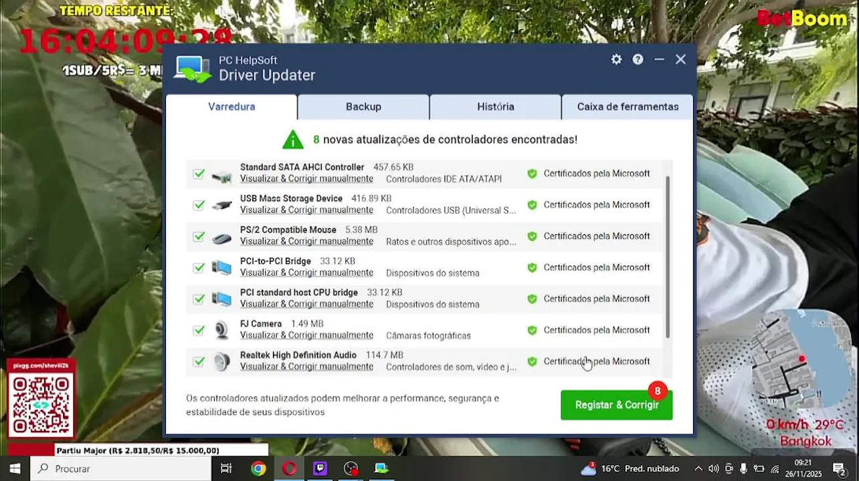Visualizar & Corrigir manualmente for FJ Camera
The image size is (859, 481).
pos(306,335)
